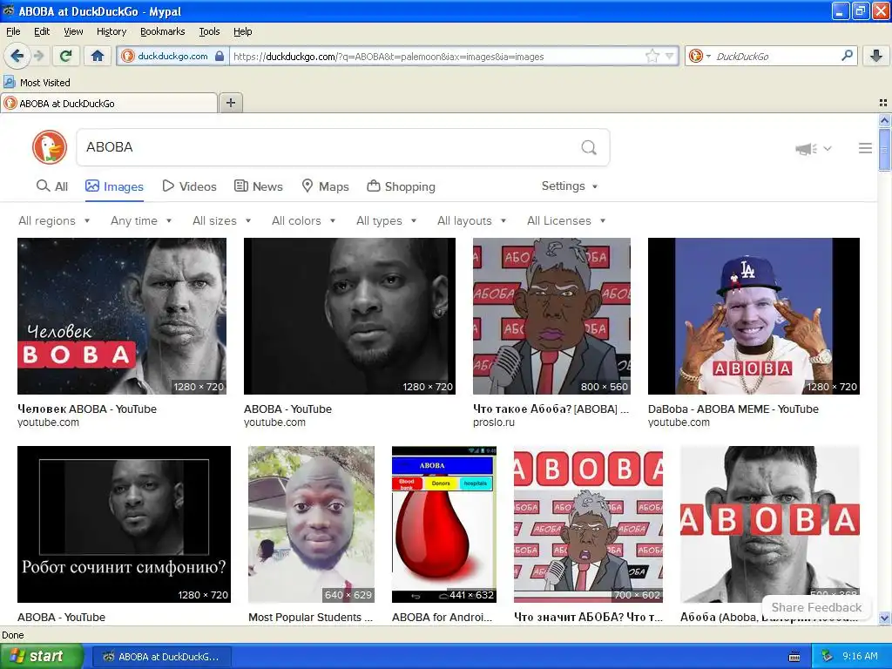The height and width of the screenshot is (669, 892).
Task: Expand the Any time filter
Action: [141, 220]
